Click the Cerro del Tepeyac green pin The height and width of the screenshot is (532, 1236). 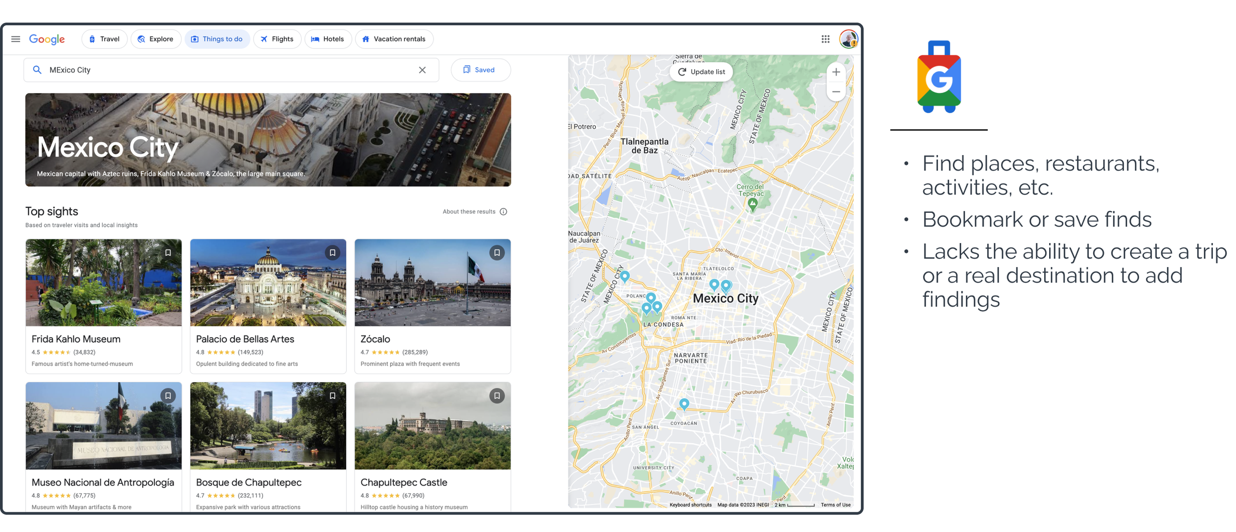(752, 204)
